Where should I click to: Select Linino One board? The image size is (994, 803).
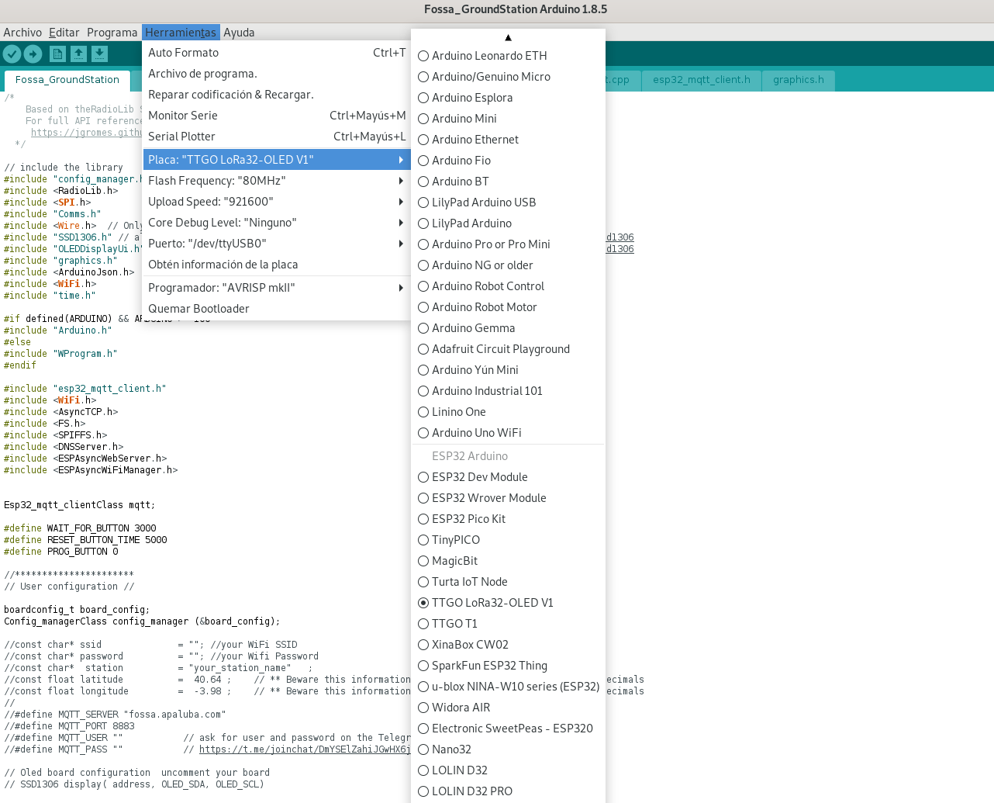508,412
